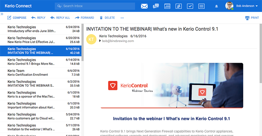Click the Compose button
Viewport: 262px width, 136px height.
[x=17, y=18]
